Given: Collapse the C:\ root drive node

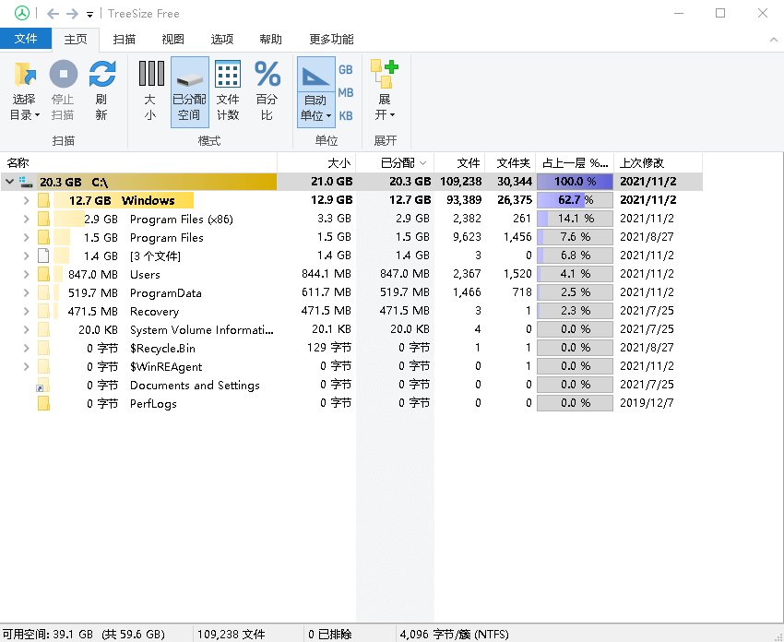Looking at the screenshot, I should pyautogui.click(x=9, y=182).
